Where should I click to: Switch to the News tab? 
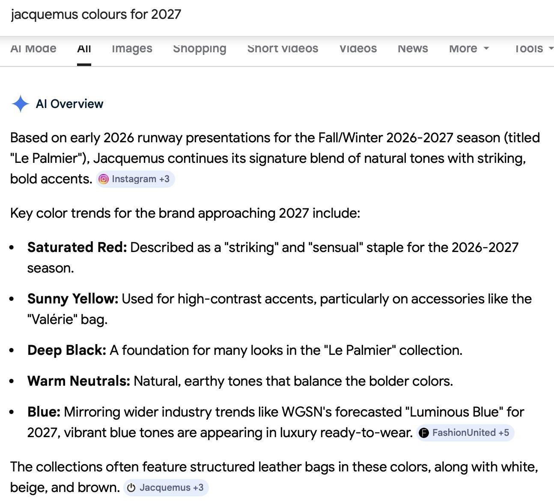coord(413,48)
